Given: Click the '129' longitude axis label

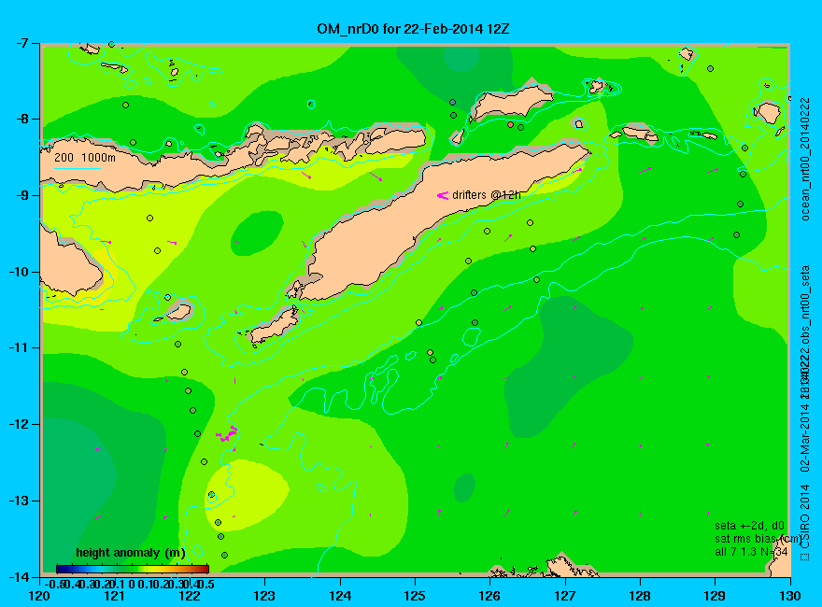Looking at the screenshot, I should click(x=716, y=596).
